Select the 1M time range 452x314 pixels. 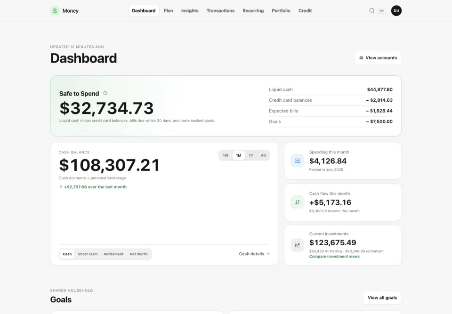click(x=239, y=155)
